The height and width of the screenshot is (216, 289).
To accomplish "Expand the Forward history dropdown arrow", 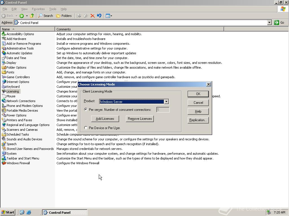I will coord(27,16).
